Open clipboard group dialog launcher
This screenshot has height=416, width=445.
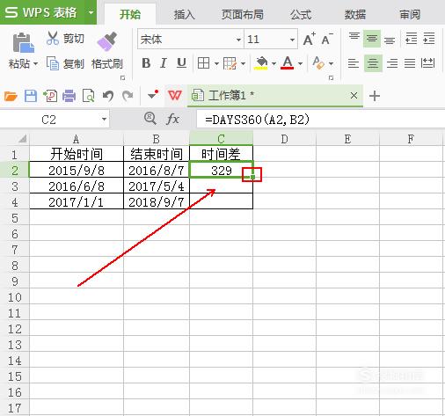(x=123, y=78)
